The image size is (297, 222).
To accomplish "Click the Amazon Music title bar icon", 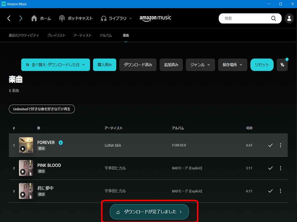I will (3, 4).
